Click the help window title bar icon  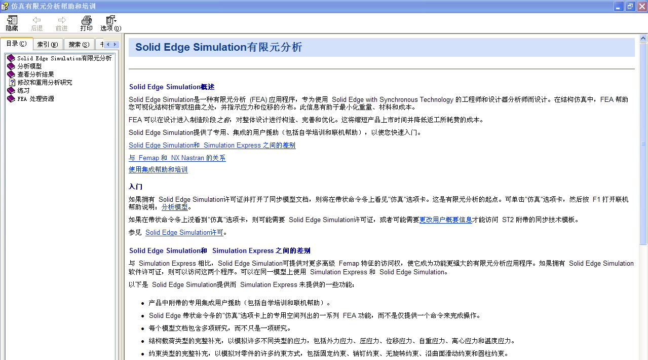point(5,6)
